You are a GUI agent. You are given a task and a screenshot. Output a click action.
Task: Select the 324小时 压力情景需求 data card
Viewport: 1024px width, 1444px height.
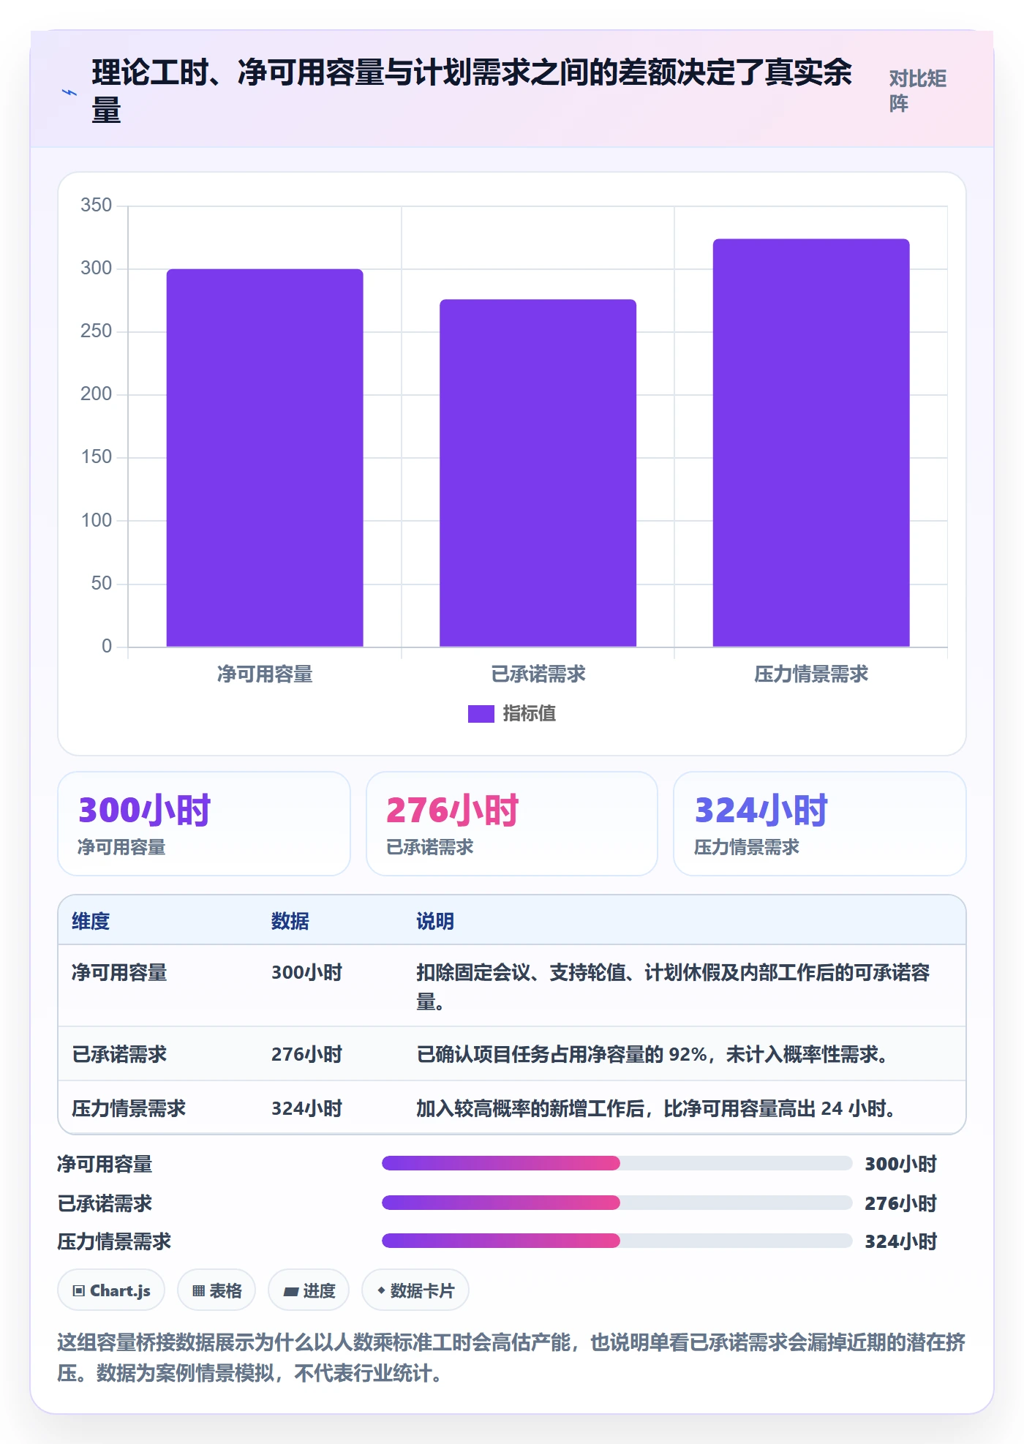click(819, 824)
